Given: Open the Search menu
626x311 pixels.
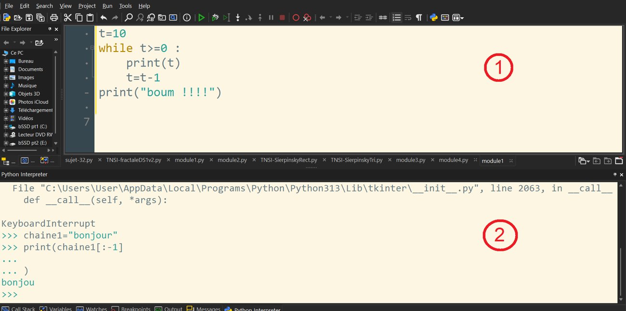Looking at the screenshot, I should click(44, 6).
